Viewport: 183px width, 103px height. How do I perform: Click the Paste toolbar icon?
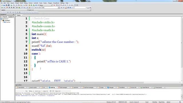click(21, 5)
